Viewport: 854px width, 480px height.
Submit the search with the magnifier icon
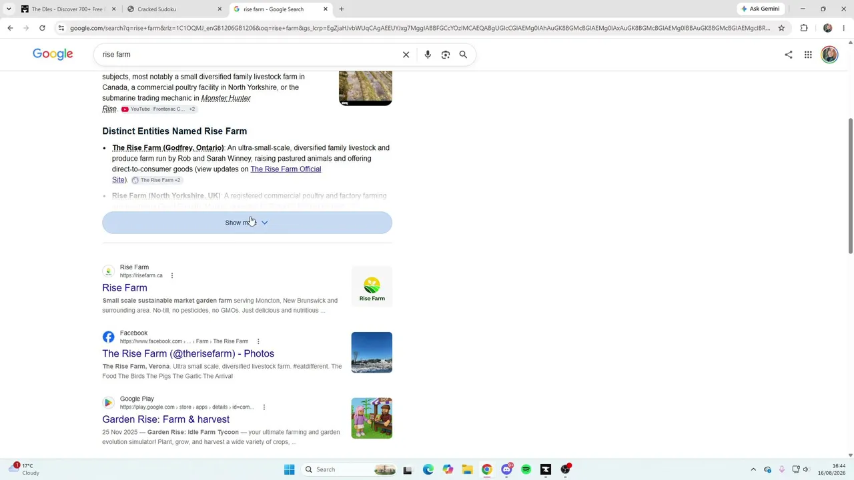point(463,55)
